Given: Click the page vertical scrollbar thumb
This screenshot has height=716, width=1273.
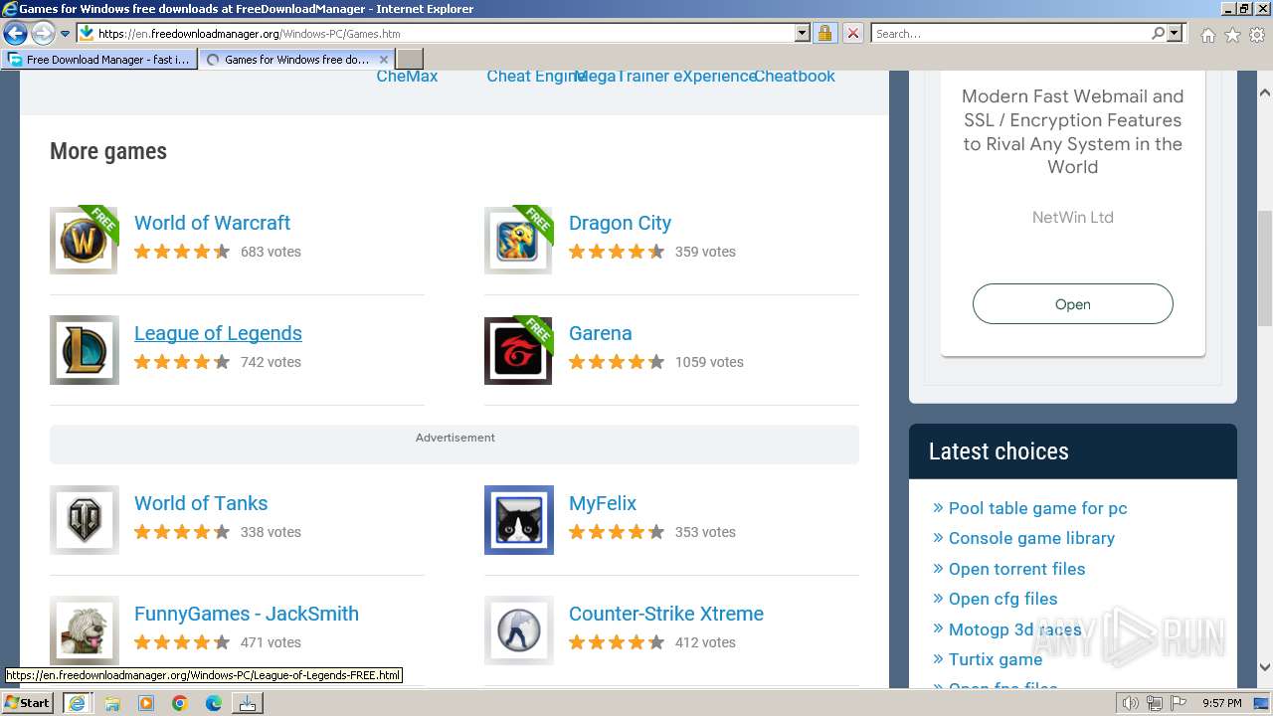Looking at the screenshot, I should click(x=1264, y=268).
